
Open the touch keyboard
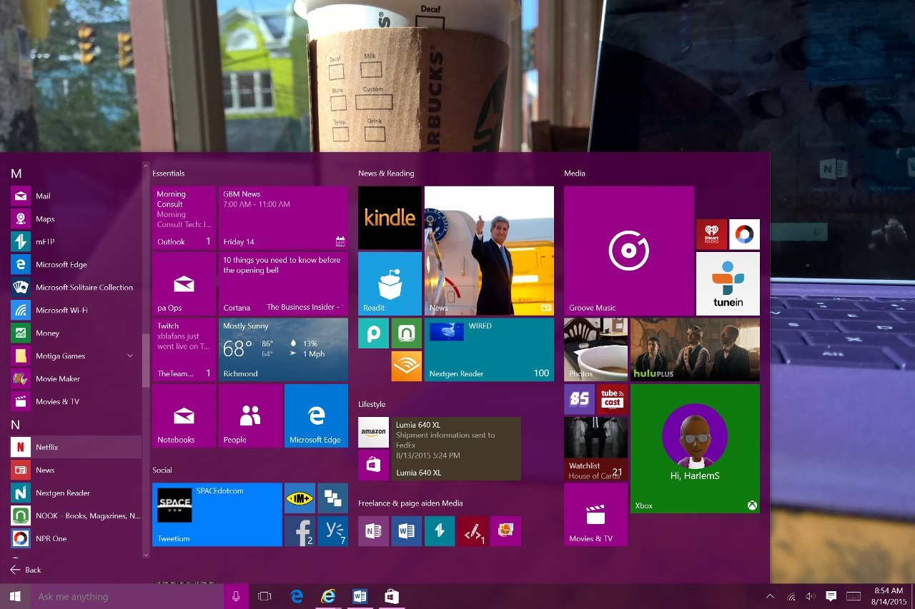point(854,596)
